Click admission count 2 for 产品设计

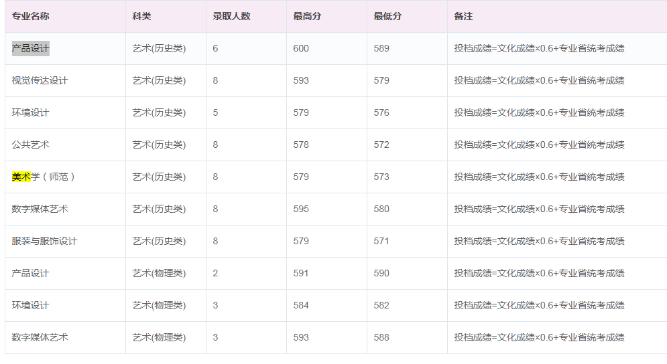pyautogui.click(x=215, y=273)
